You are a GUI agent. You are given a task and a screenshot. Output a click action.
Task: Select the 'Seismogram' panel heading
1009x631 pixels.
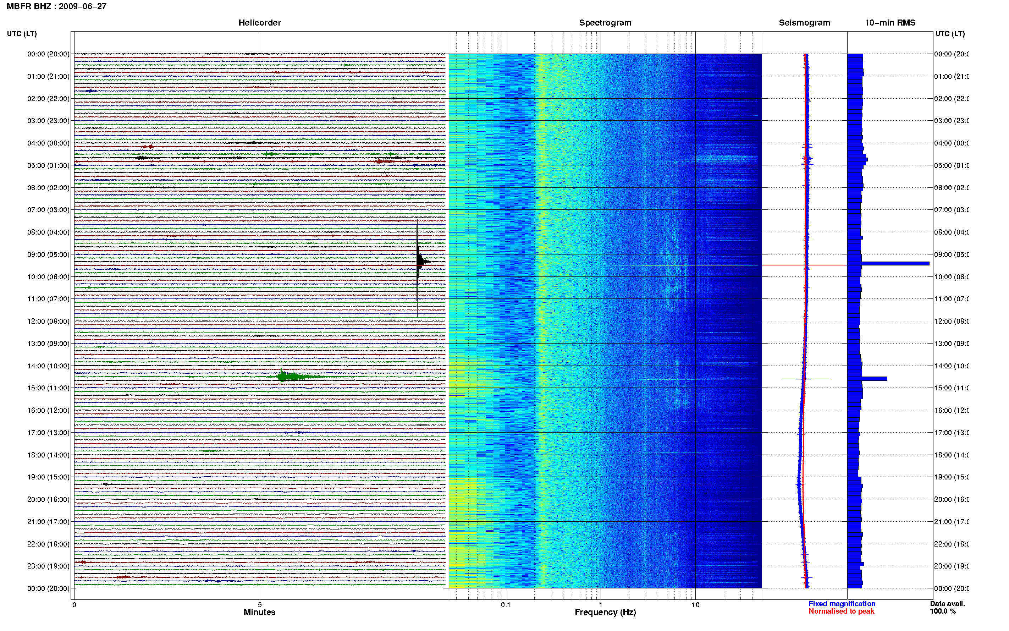click(x=804, y=23)
